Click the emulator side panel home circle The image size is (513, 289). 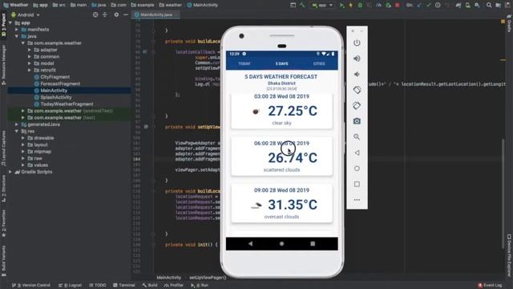[357, 169]
